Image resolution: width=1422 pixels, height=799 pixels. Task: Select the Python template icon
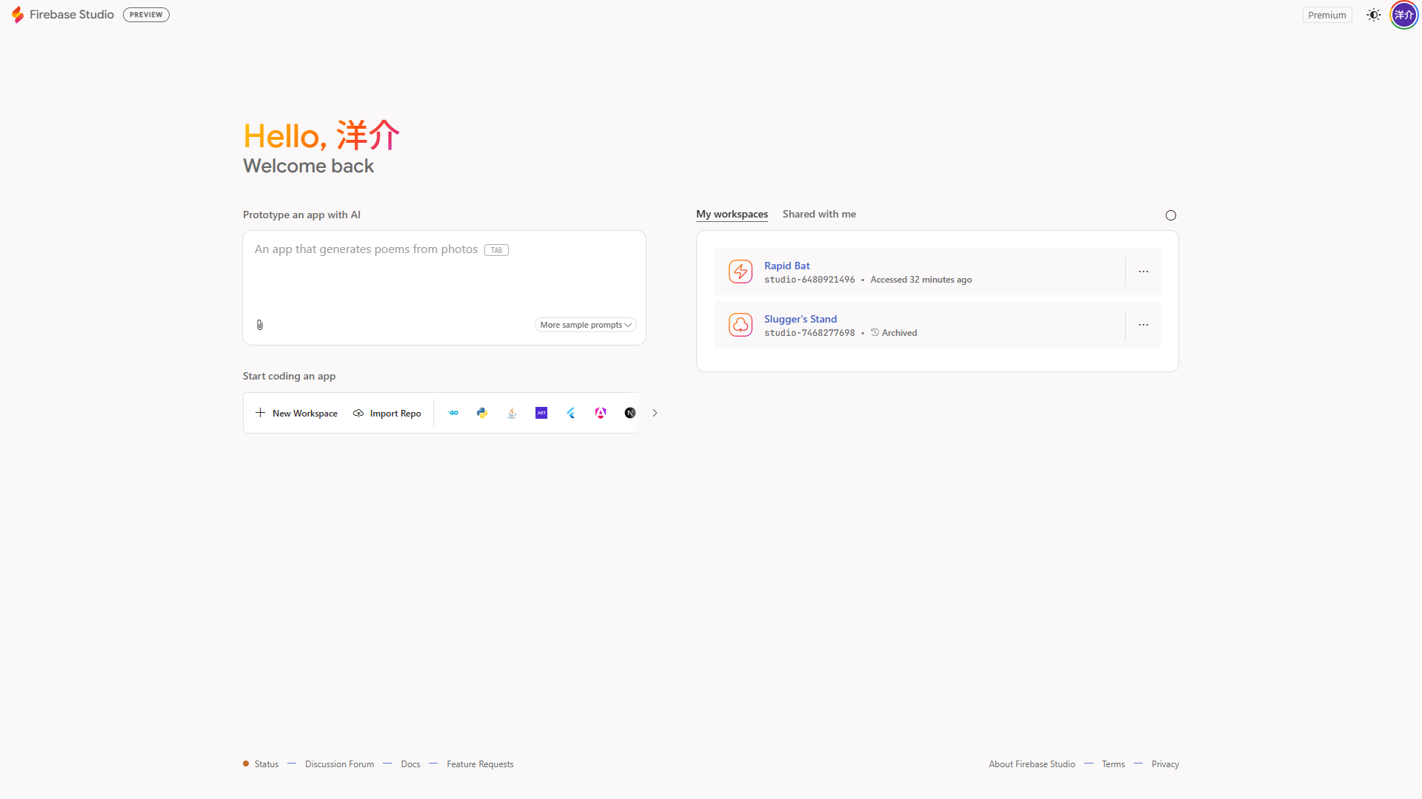click(482, 413)
